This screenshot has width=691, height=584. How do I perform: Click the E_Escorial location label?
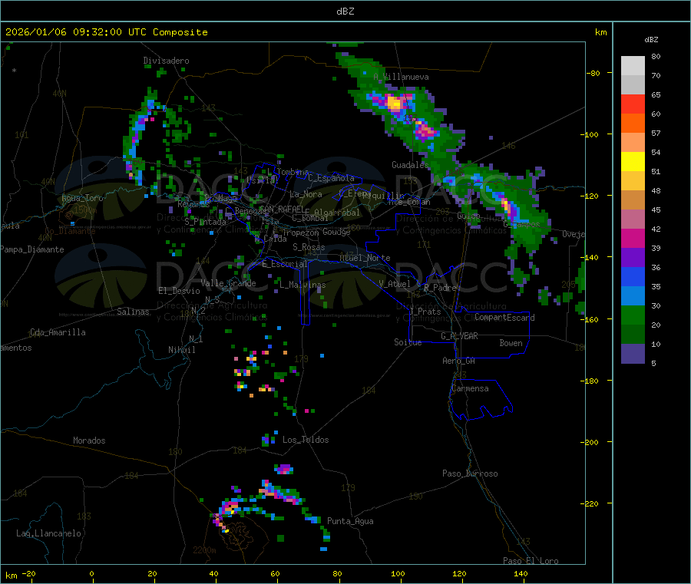click(x=285, y=264)
